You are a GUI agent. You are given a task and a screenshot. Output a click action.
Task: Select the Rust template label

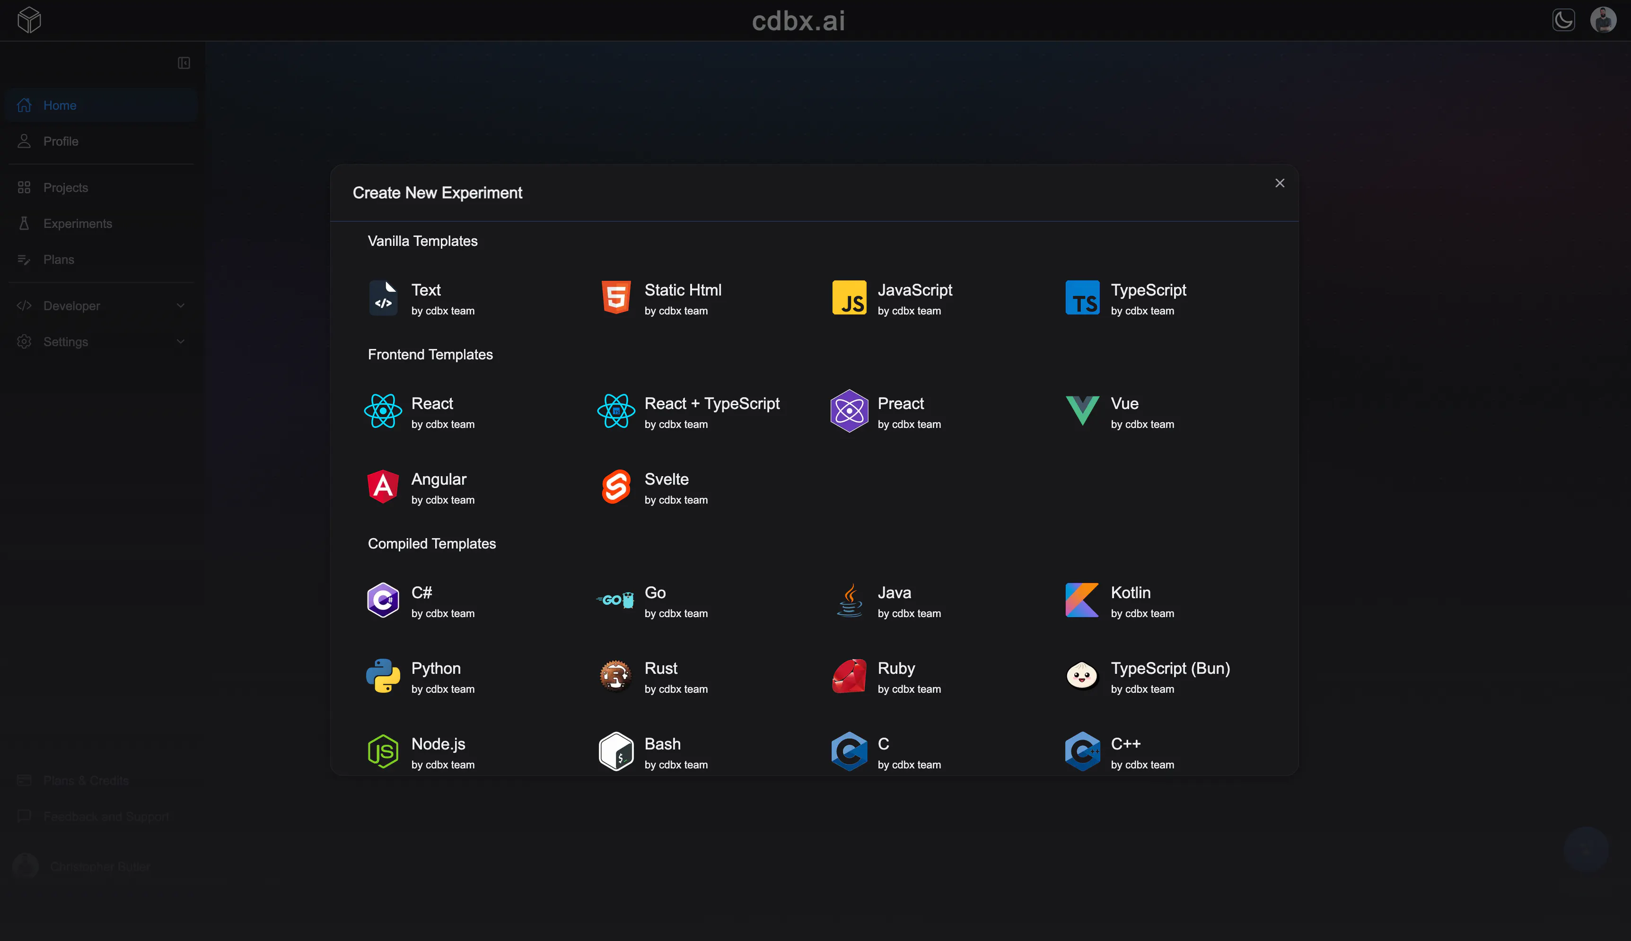pos(661,669)
